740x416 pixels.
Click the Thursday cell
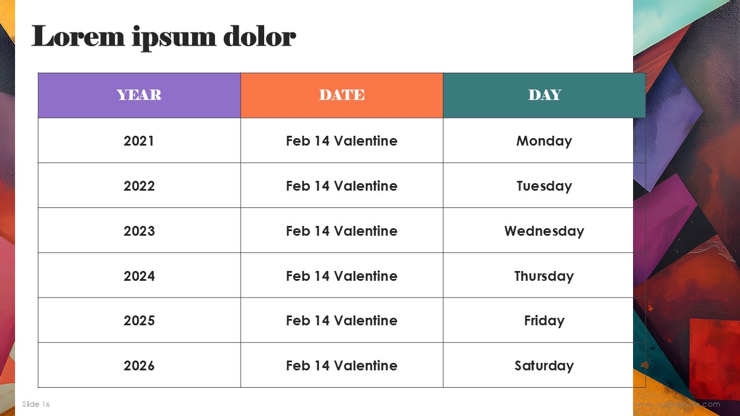(x=544, y=276)
